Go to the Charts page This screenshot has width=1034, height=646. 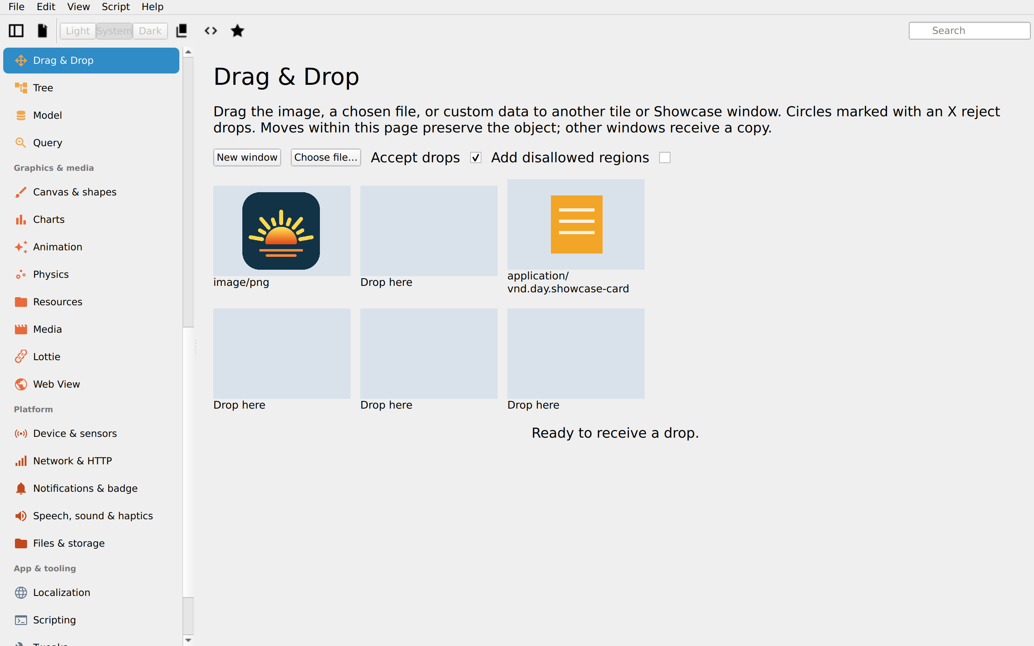(x=91, y=220)
